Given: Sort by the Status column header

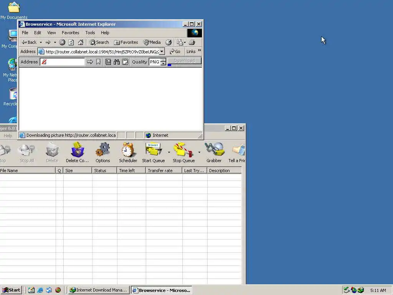Looking at the screenshot, I should coord(104,170).
